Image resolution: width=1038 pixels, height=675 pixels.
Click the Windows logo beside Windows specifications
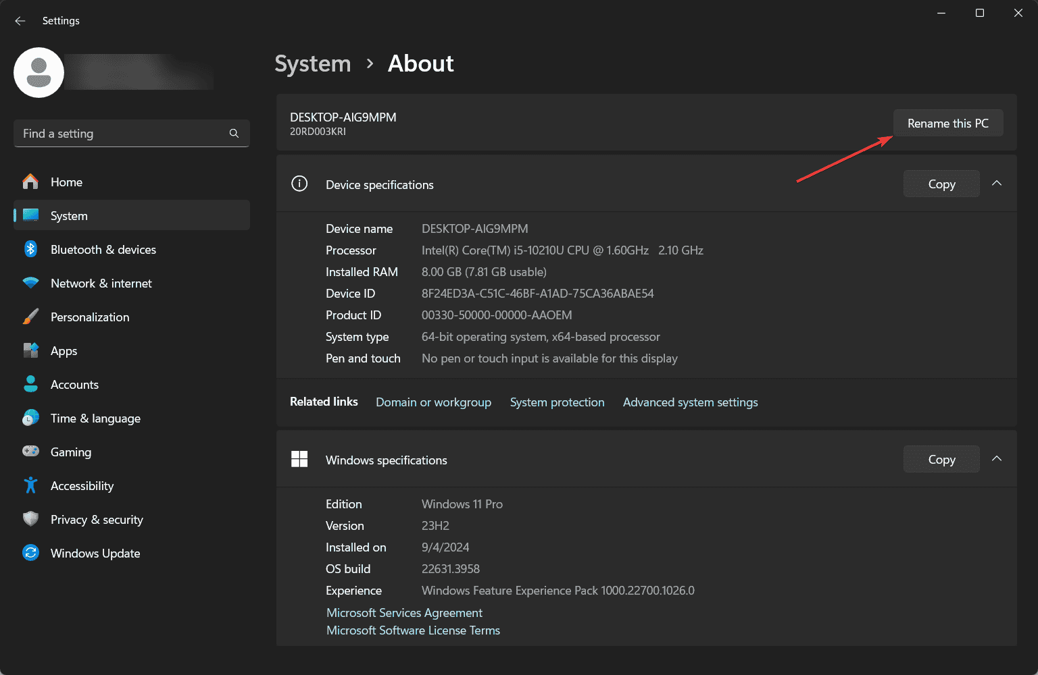click(299, 460)
